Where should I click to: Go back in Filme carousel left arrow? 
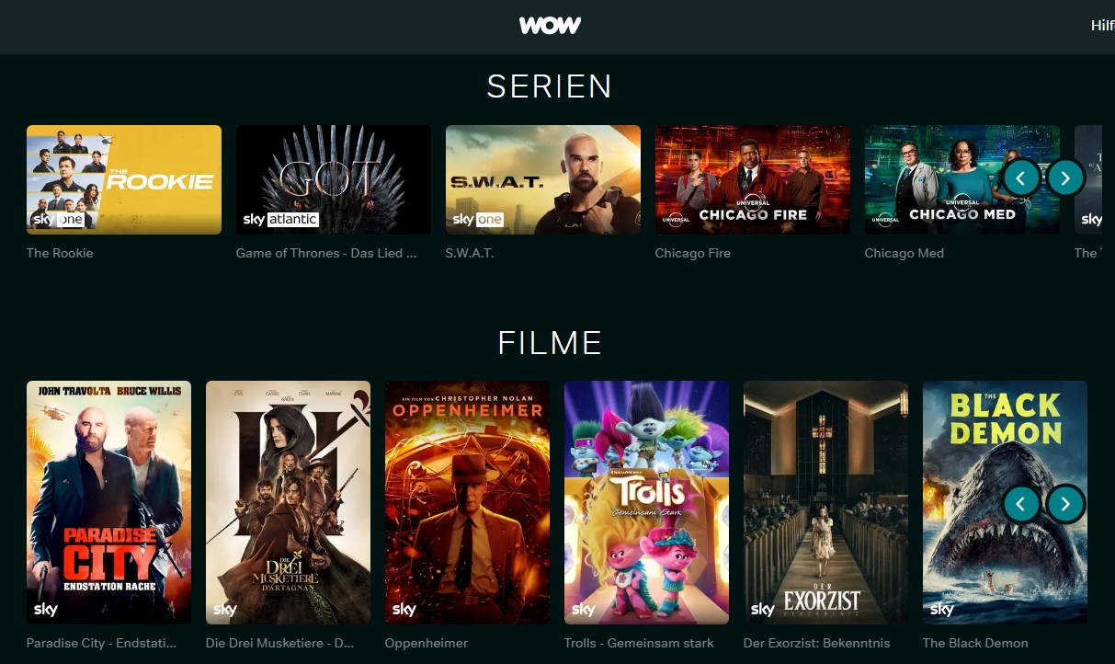[1021, 503]
